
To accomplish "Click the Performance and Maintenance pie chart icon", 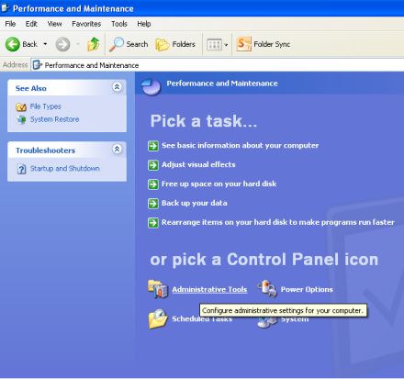I will 151,86.
